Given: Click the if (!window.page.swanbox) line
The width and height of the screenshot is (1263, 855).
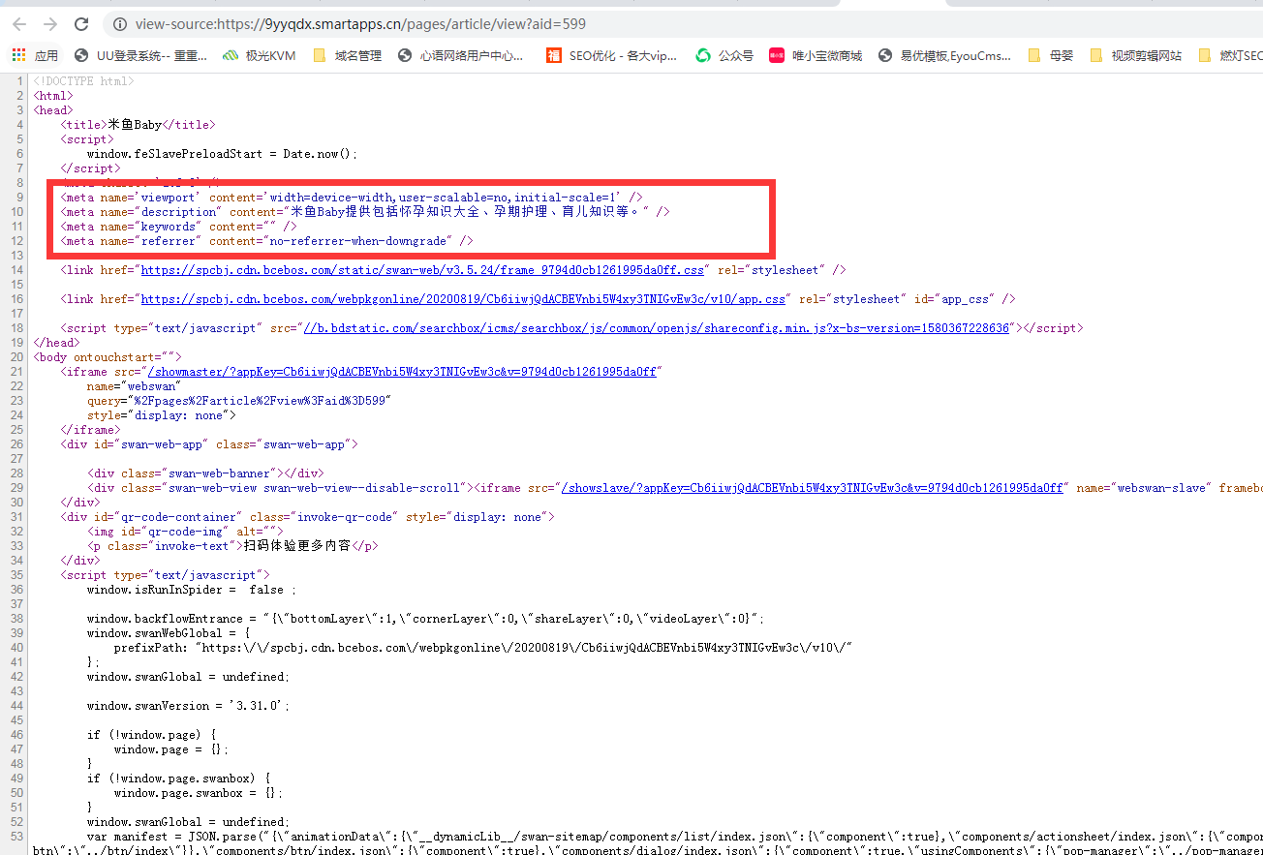Looking at the screenshot, I should [179, 779].
